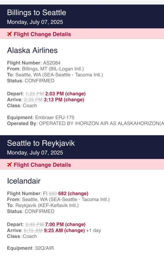Select the updated 9:25 AM Reykjavik arrival time
164x256 pixels.
tap(53, 230)
